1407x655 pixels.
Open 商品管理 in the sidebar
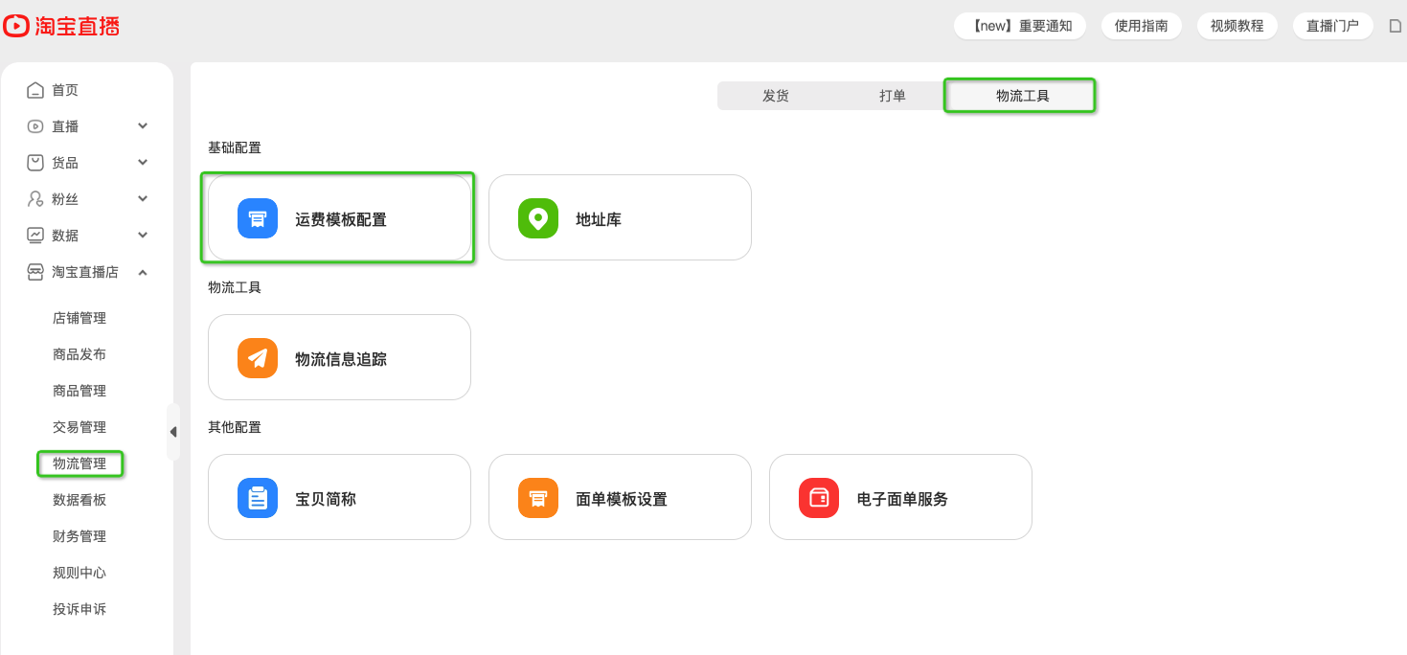coord(79,391)
